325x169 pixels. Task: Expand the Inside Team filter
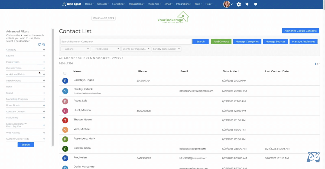(44, 62)
